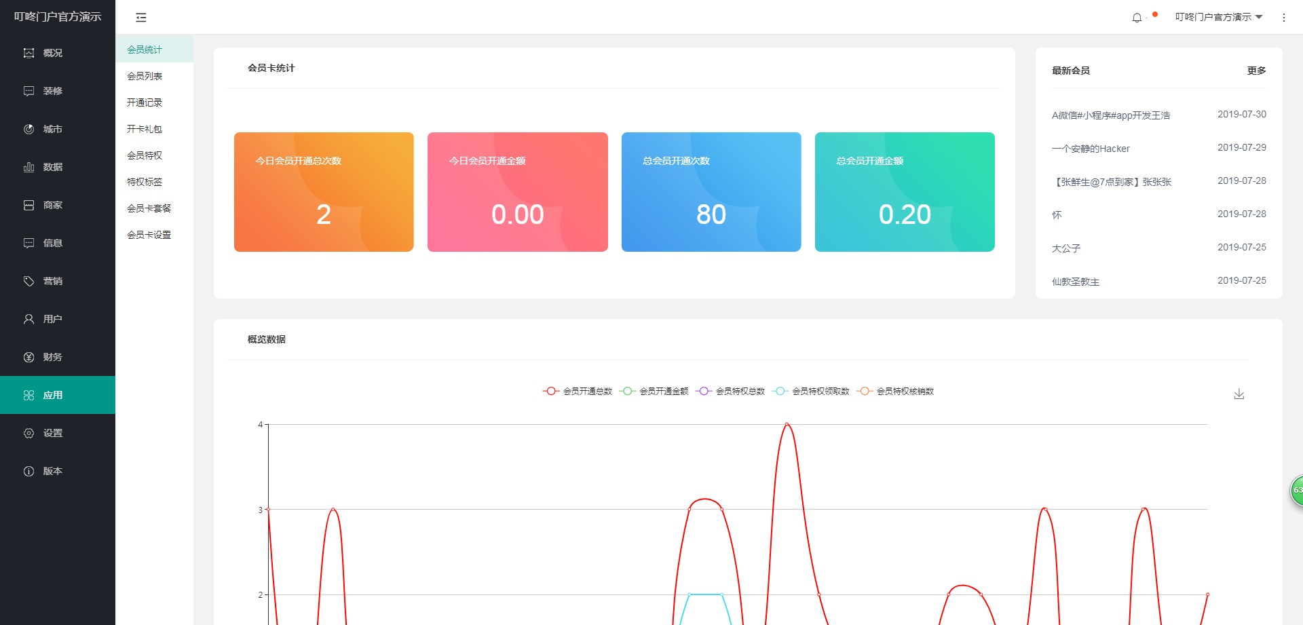1303x625 pixels.
Task: Click member 一个安静的Hacker
Action: (1091, 149)
